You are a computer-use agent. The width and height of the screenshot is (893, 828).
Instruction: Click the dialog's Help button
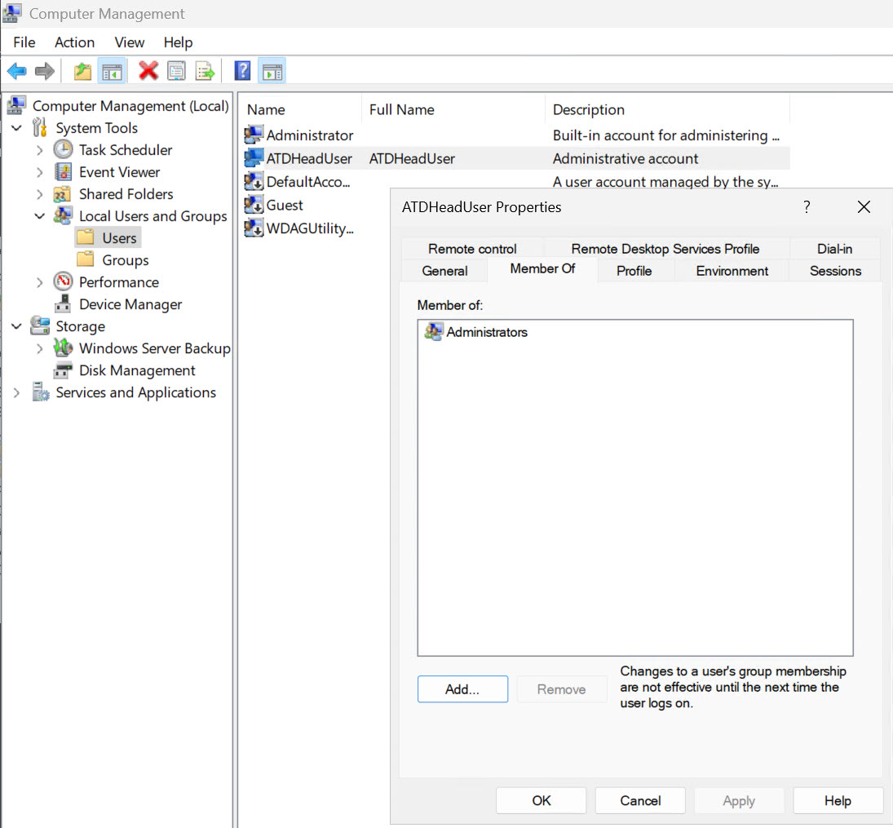point(838,800)
